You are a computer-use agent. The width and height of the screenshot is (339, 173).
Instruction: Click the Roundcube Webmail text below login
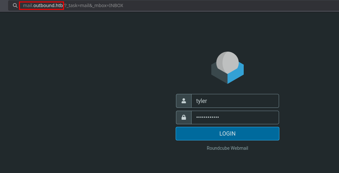coord(228,148)
